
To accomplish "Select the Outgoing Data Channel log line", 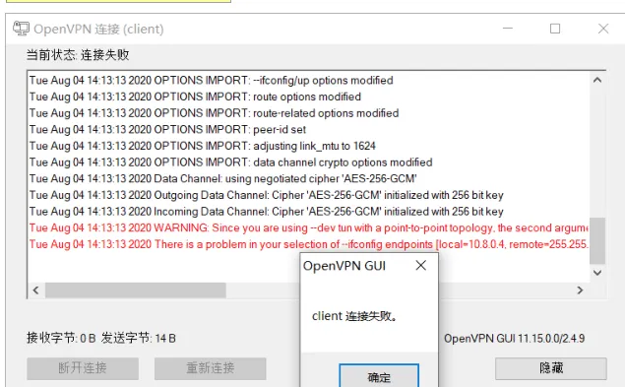I will click(x=267, y=195).
